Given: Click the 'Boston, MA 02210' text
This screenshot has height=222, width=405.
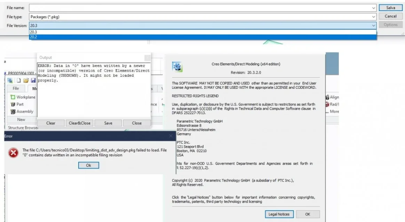Looking at the screenshot, I should point(191,151).
